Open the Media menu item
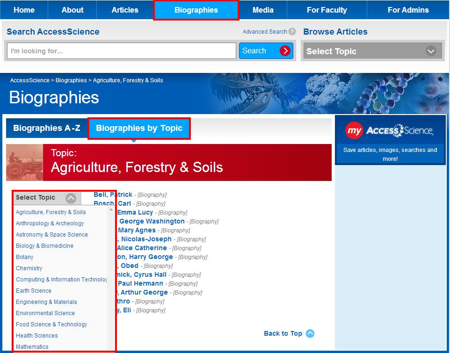450x353 pixels. pyautogui.click(x=263, y=10)
